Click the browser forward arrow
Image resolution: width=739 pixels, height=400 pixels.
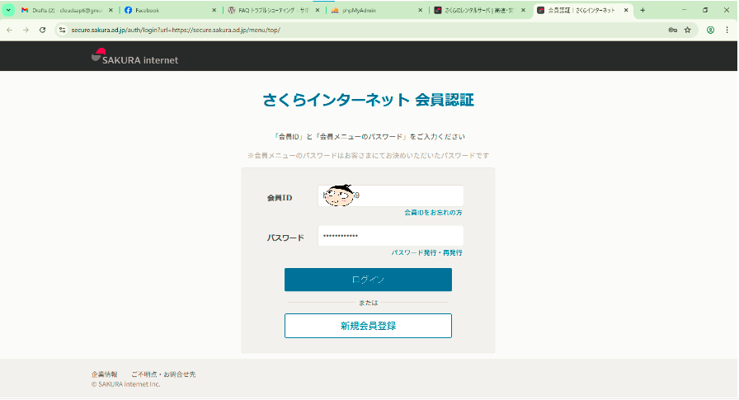(26, 30)
